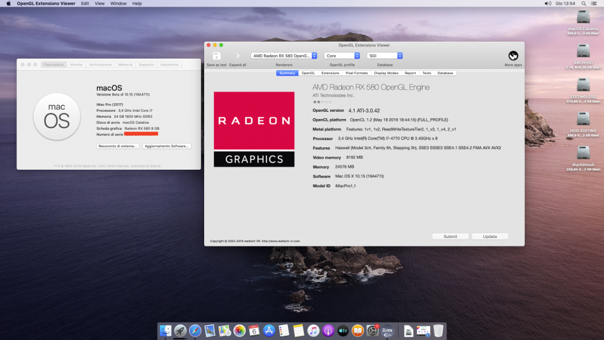Open Podcasts in the dock
Viewport: 604px width, 340px height.
328,330
